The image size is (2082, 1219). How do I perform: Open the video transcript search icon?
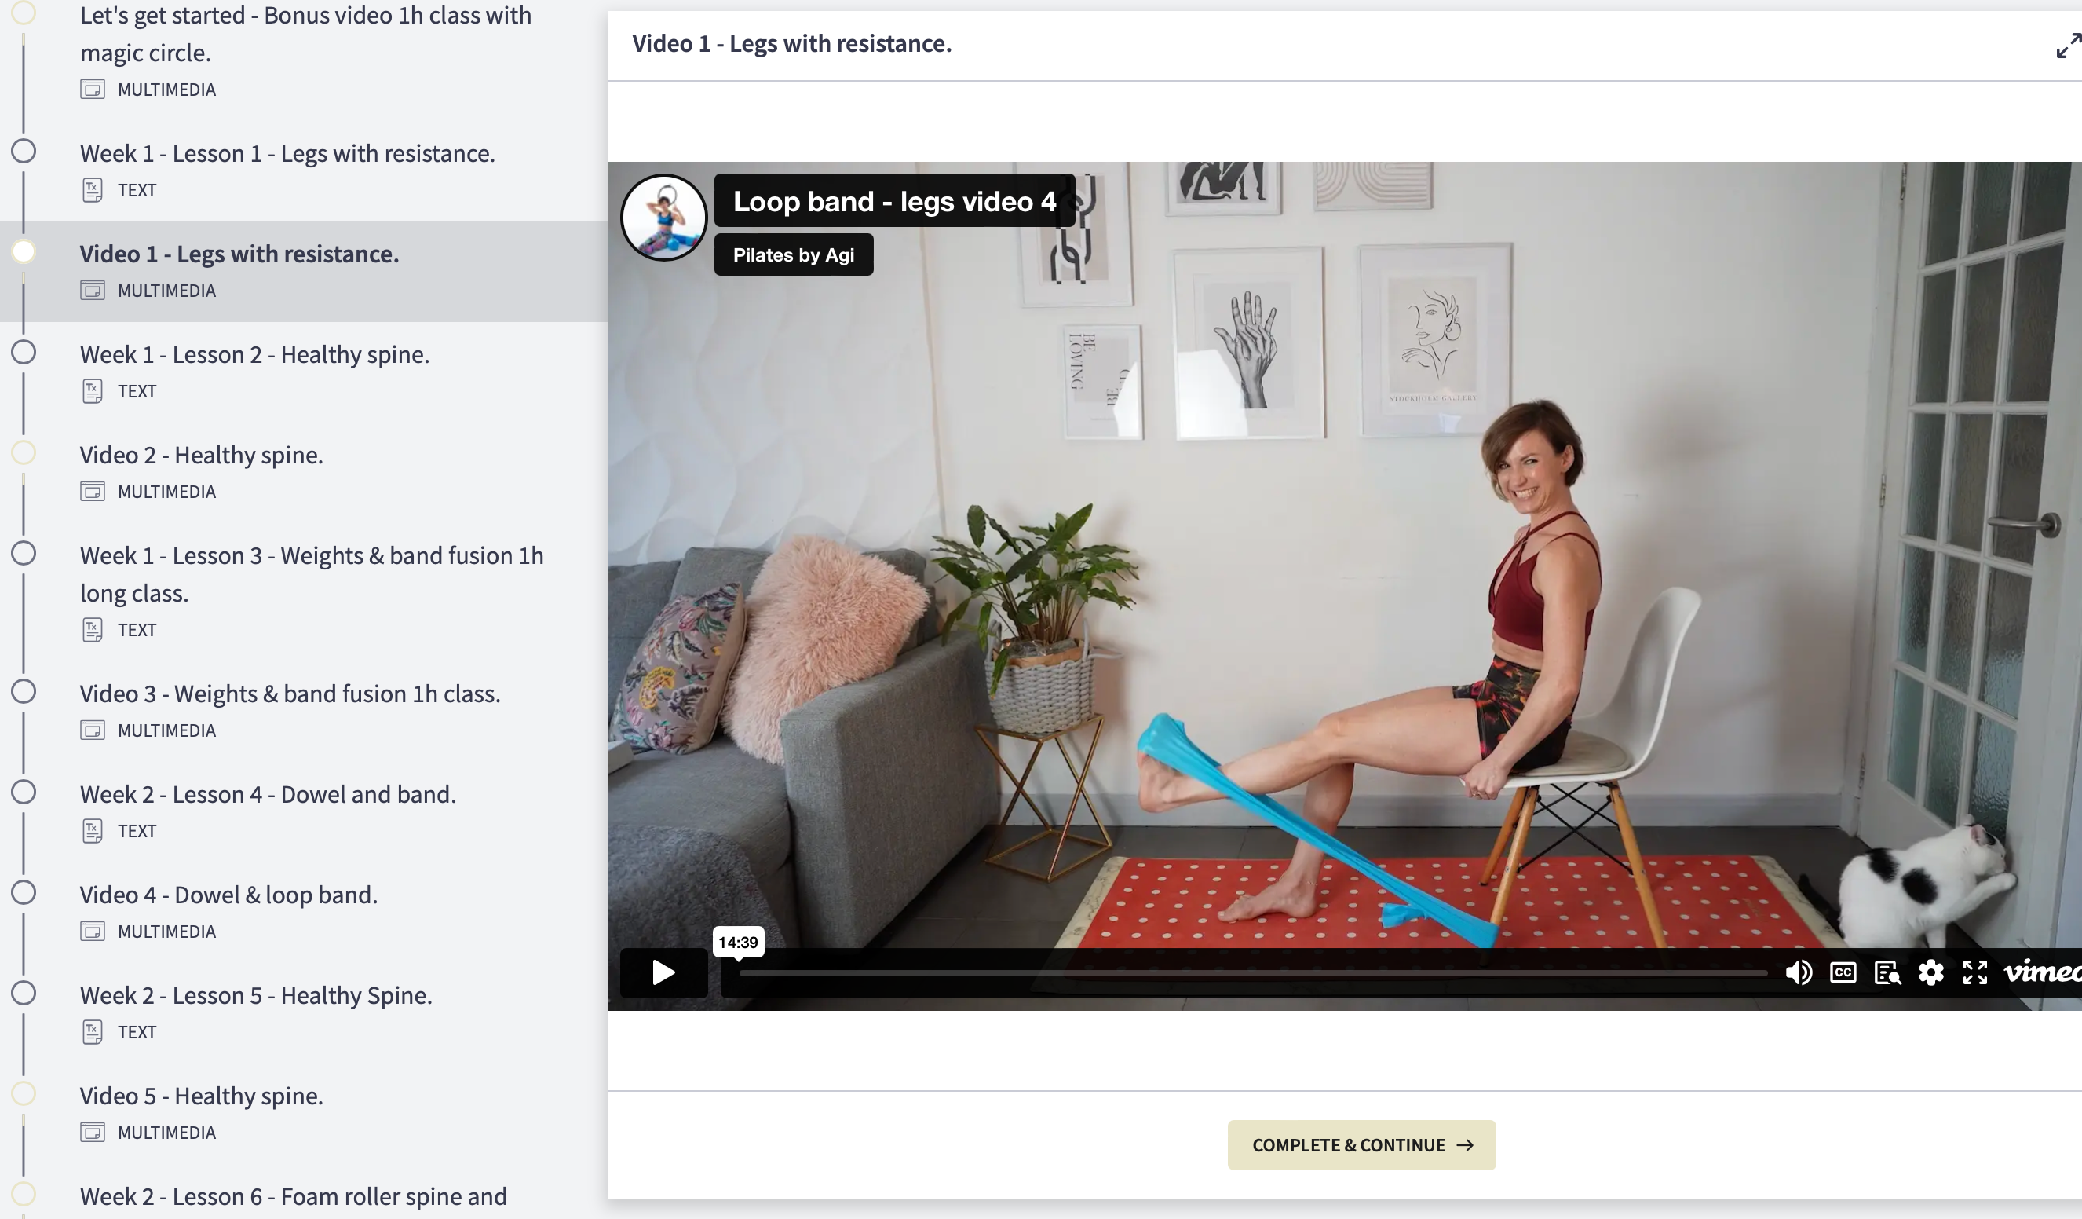pos(1887,972)
